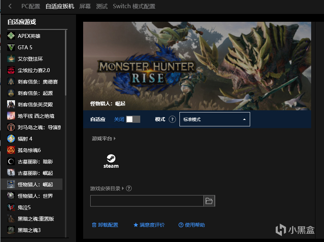Select the 怪物猎人：世界 icon
This screenshot has height=242, width=324.
tap(11, 196)
